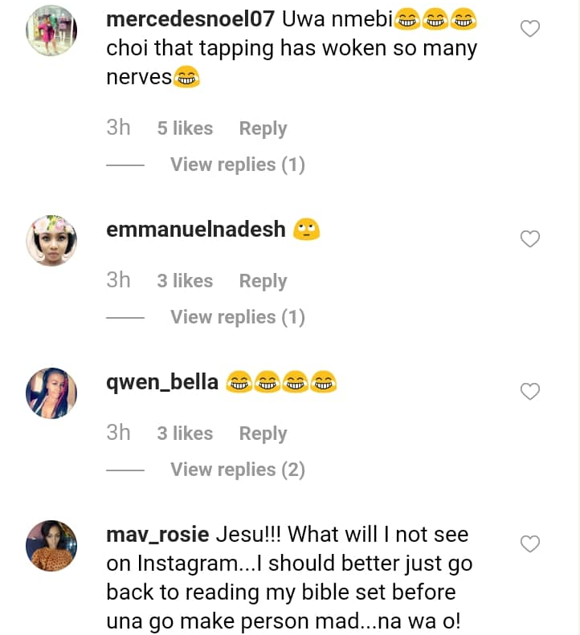Go to qwen_bella's profile via username
The width and height of the screenshot is (580, 635).
[x=162, y=382]
